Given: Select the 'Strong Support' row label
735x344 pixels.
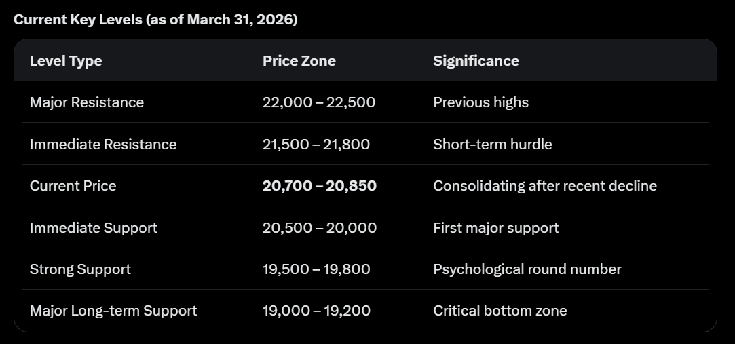Looking at the screenshot, I should (80, 269).
